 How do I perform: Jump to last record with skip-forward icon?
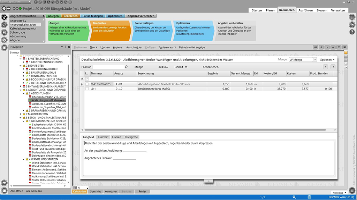pyautogui.click(x=333, y=47)
